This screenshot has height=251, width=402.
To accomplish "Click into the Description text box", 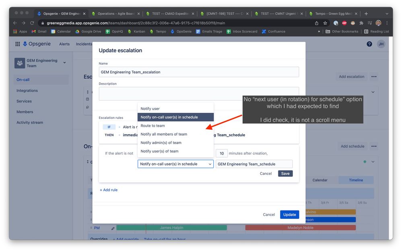I will coord(199,94).
